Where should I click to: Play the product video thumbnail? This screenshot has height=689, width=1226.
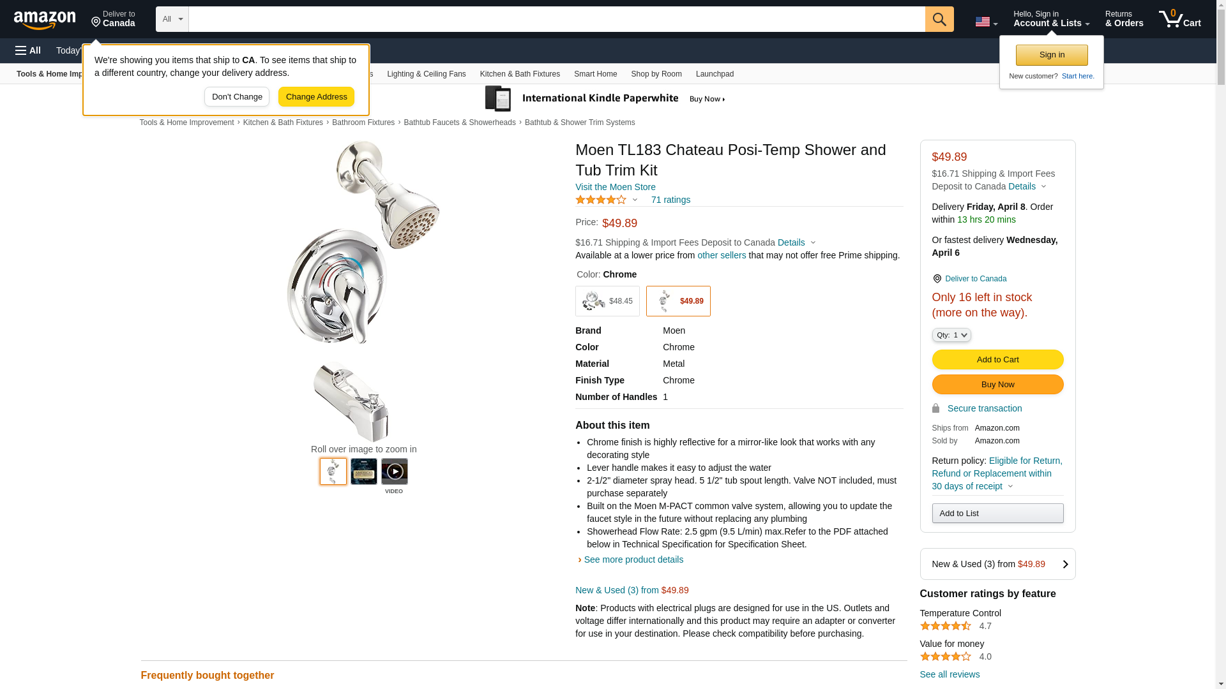point(394,472)
